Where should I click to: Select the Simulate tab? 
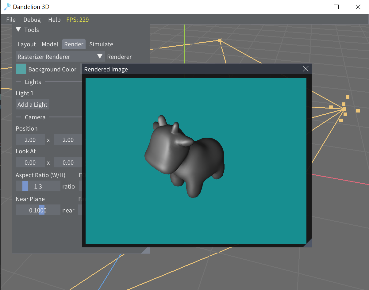pyautogui.click(x=101, y=44)
